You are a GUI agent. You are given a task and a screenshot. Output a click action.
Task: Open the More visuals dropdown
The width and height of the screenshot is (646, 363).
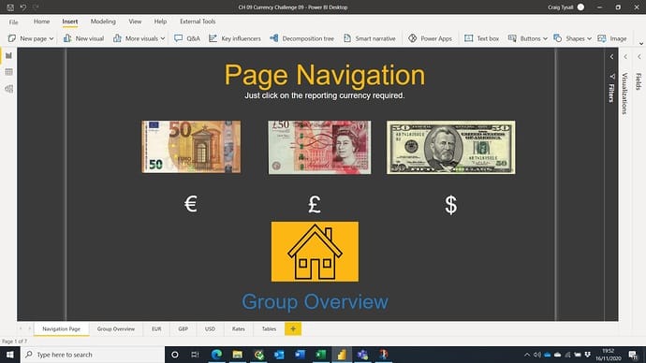pyautogui.click(x=162, y=38)
